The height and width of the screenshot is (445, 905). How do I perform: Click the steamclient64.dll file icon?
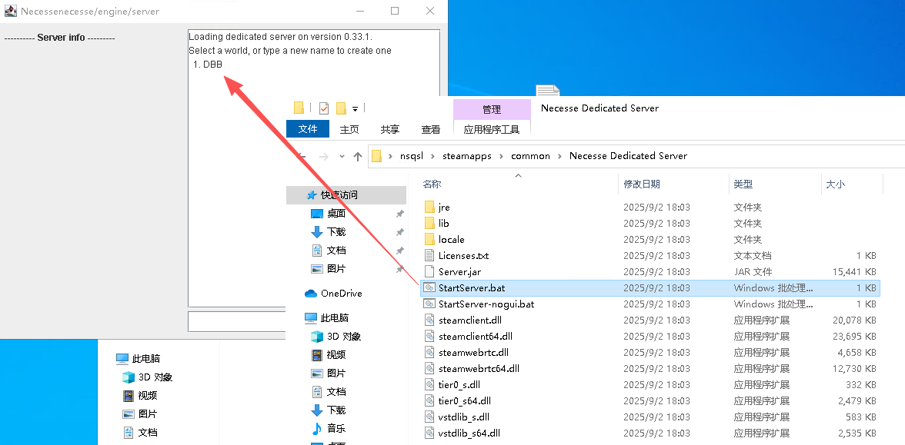click(x=429, y=337)
